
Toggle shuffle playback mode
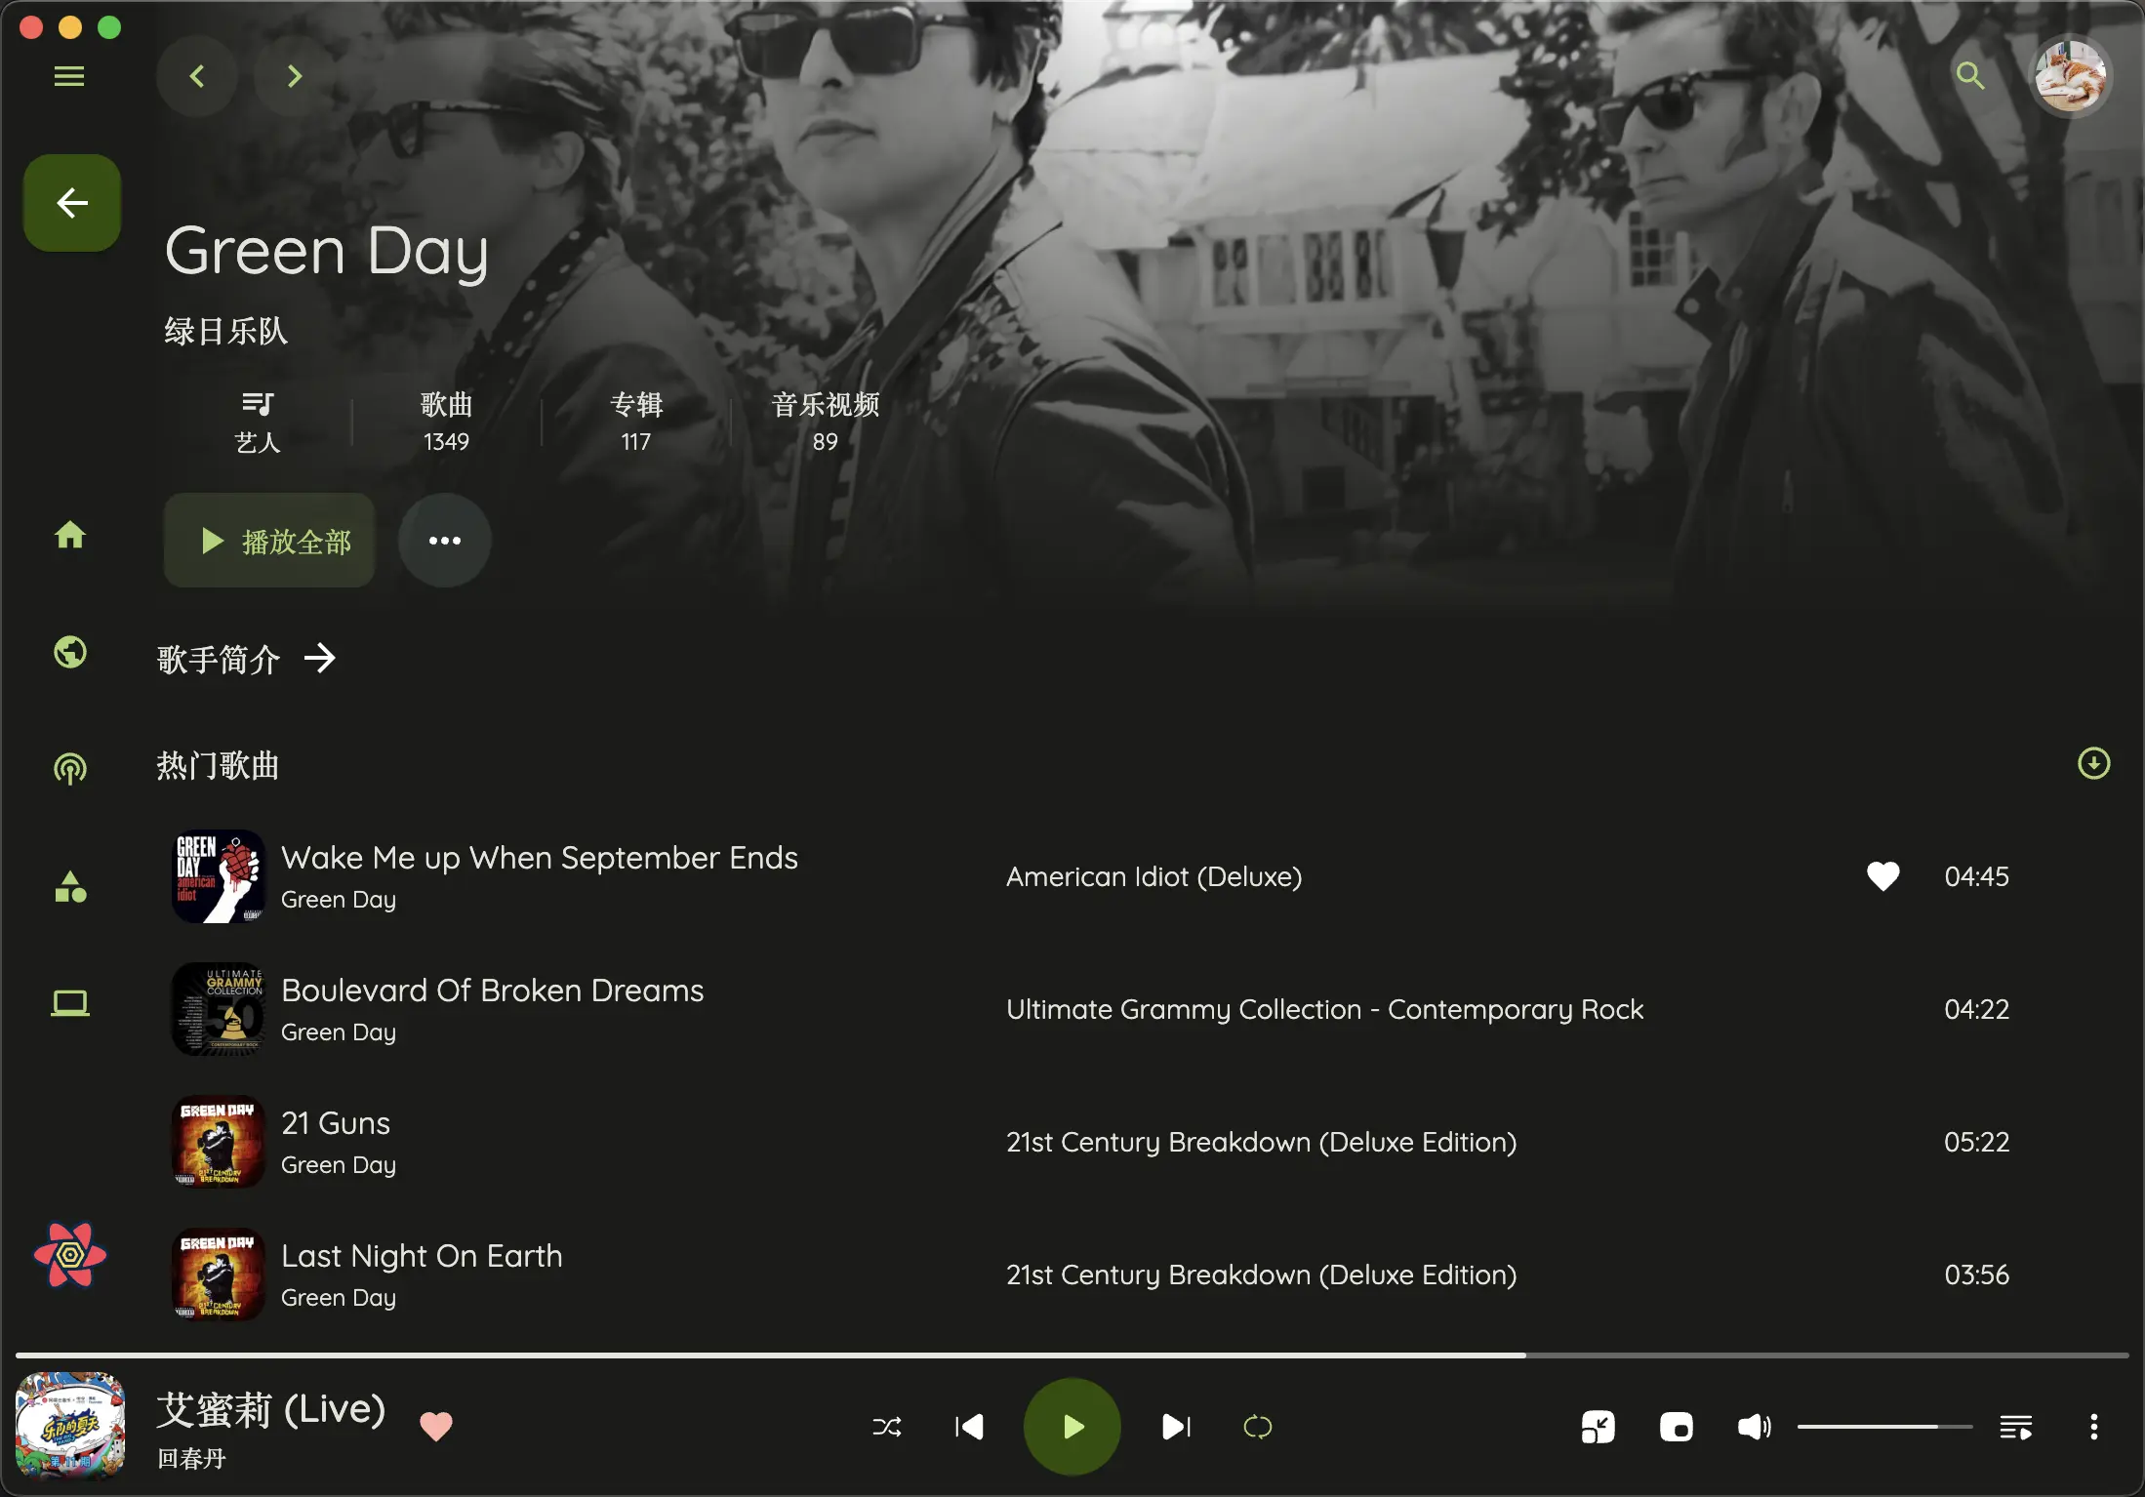click(886, 1428)
